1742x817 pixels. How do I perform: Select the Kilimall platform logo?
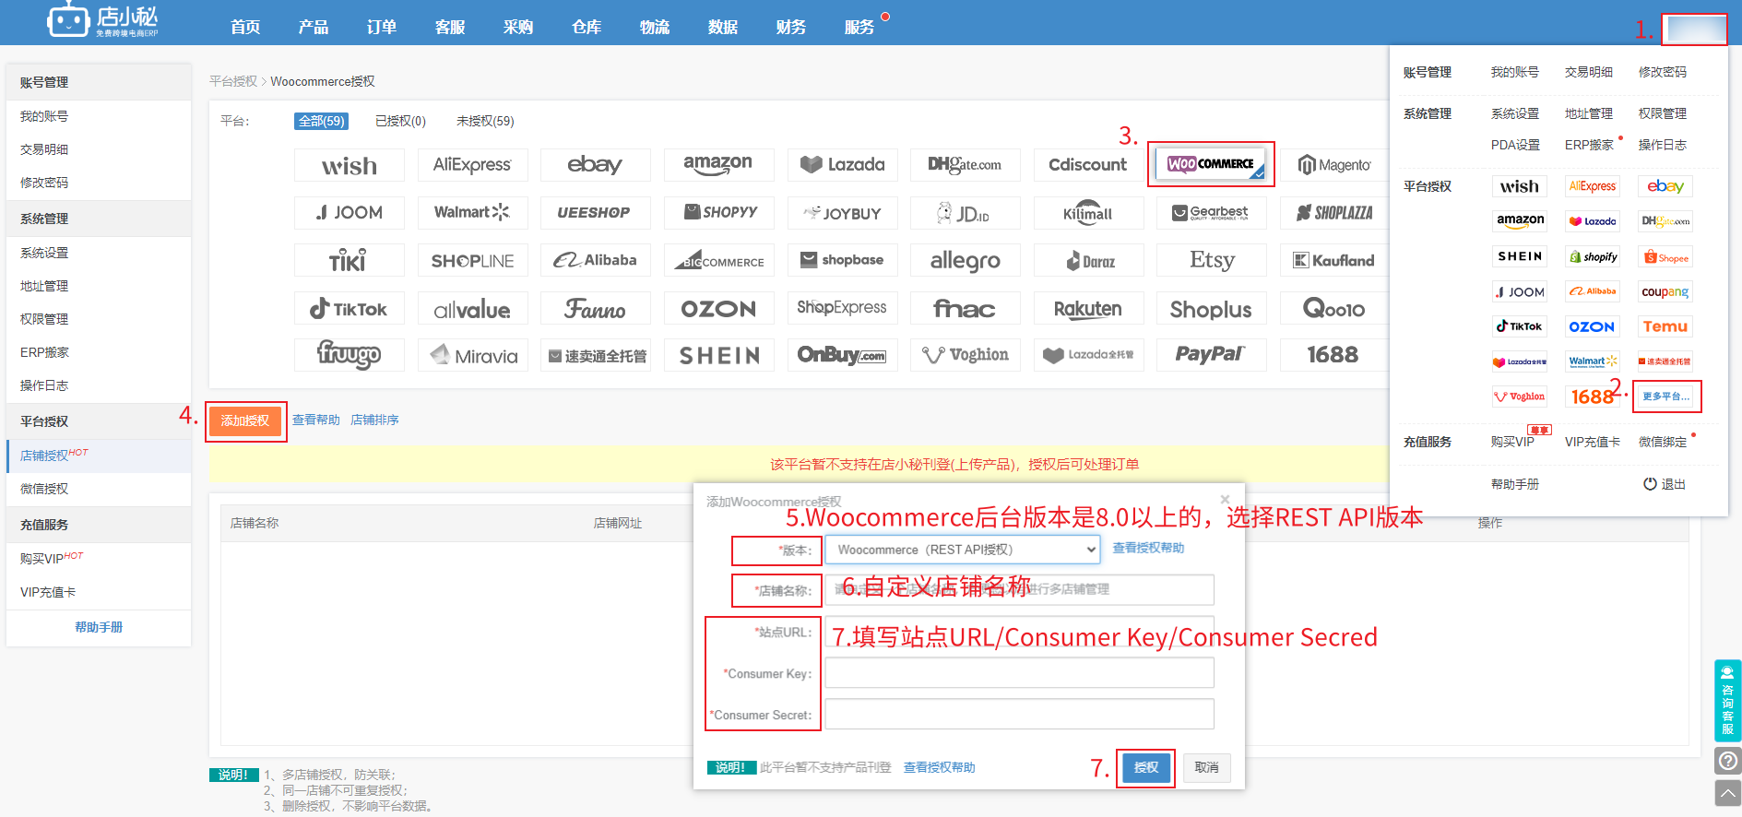click(1088, 212)
